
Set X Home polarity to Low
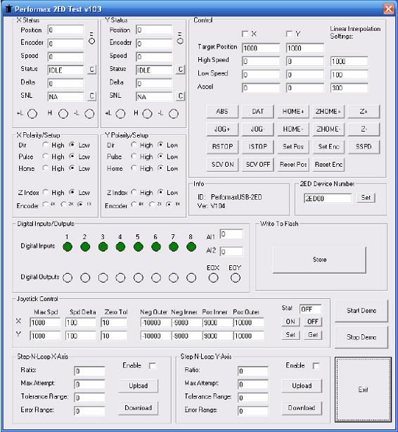coord(72,168)
